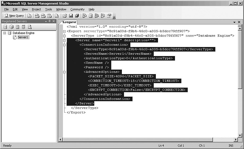Switch to the S.regsrvr document tab

click(x=69, y=22)
